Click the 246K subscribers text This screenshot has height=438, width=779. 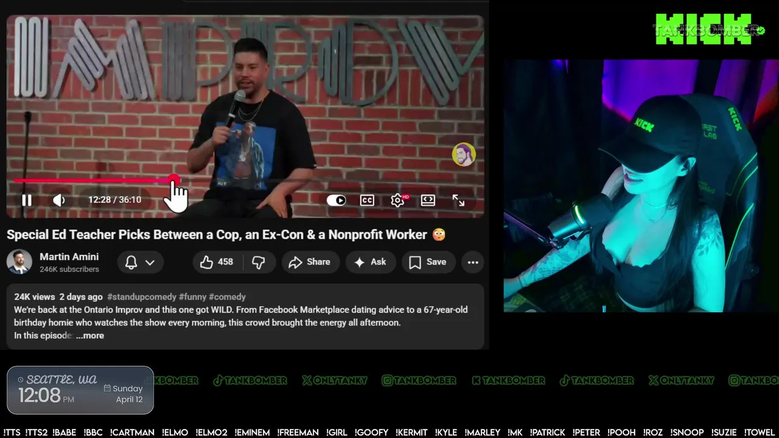(69, 269)
